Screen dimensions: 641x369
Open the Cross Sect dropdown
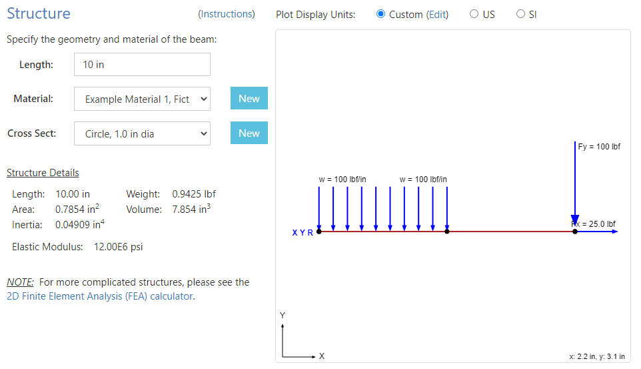(x=142, y=133)
